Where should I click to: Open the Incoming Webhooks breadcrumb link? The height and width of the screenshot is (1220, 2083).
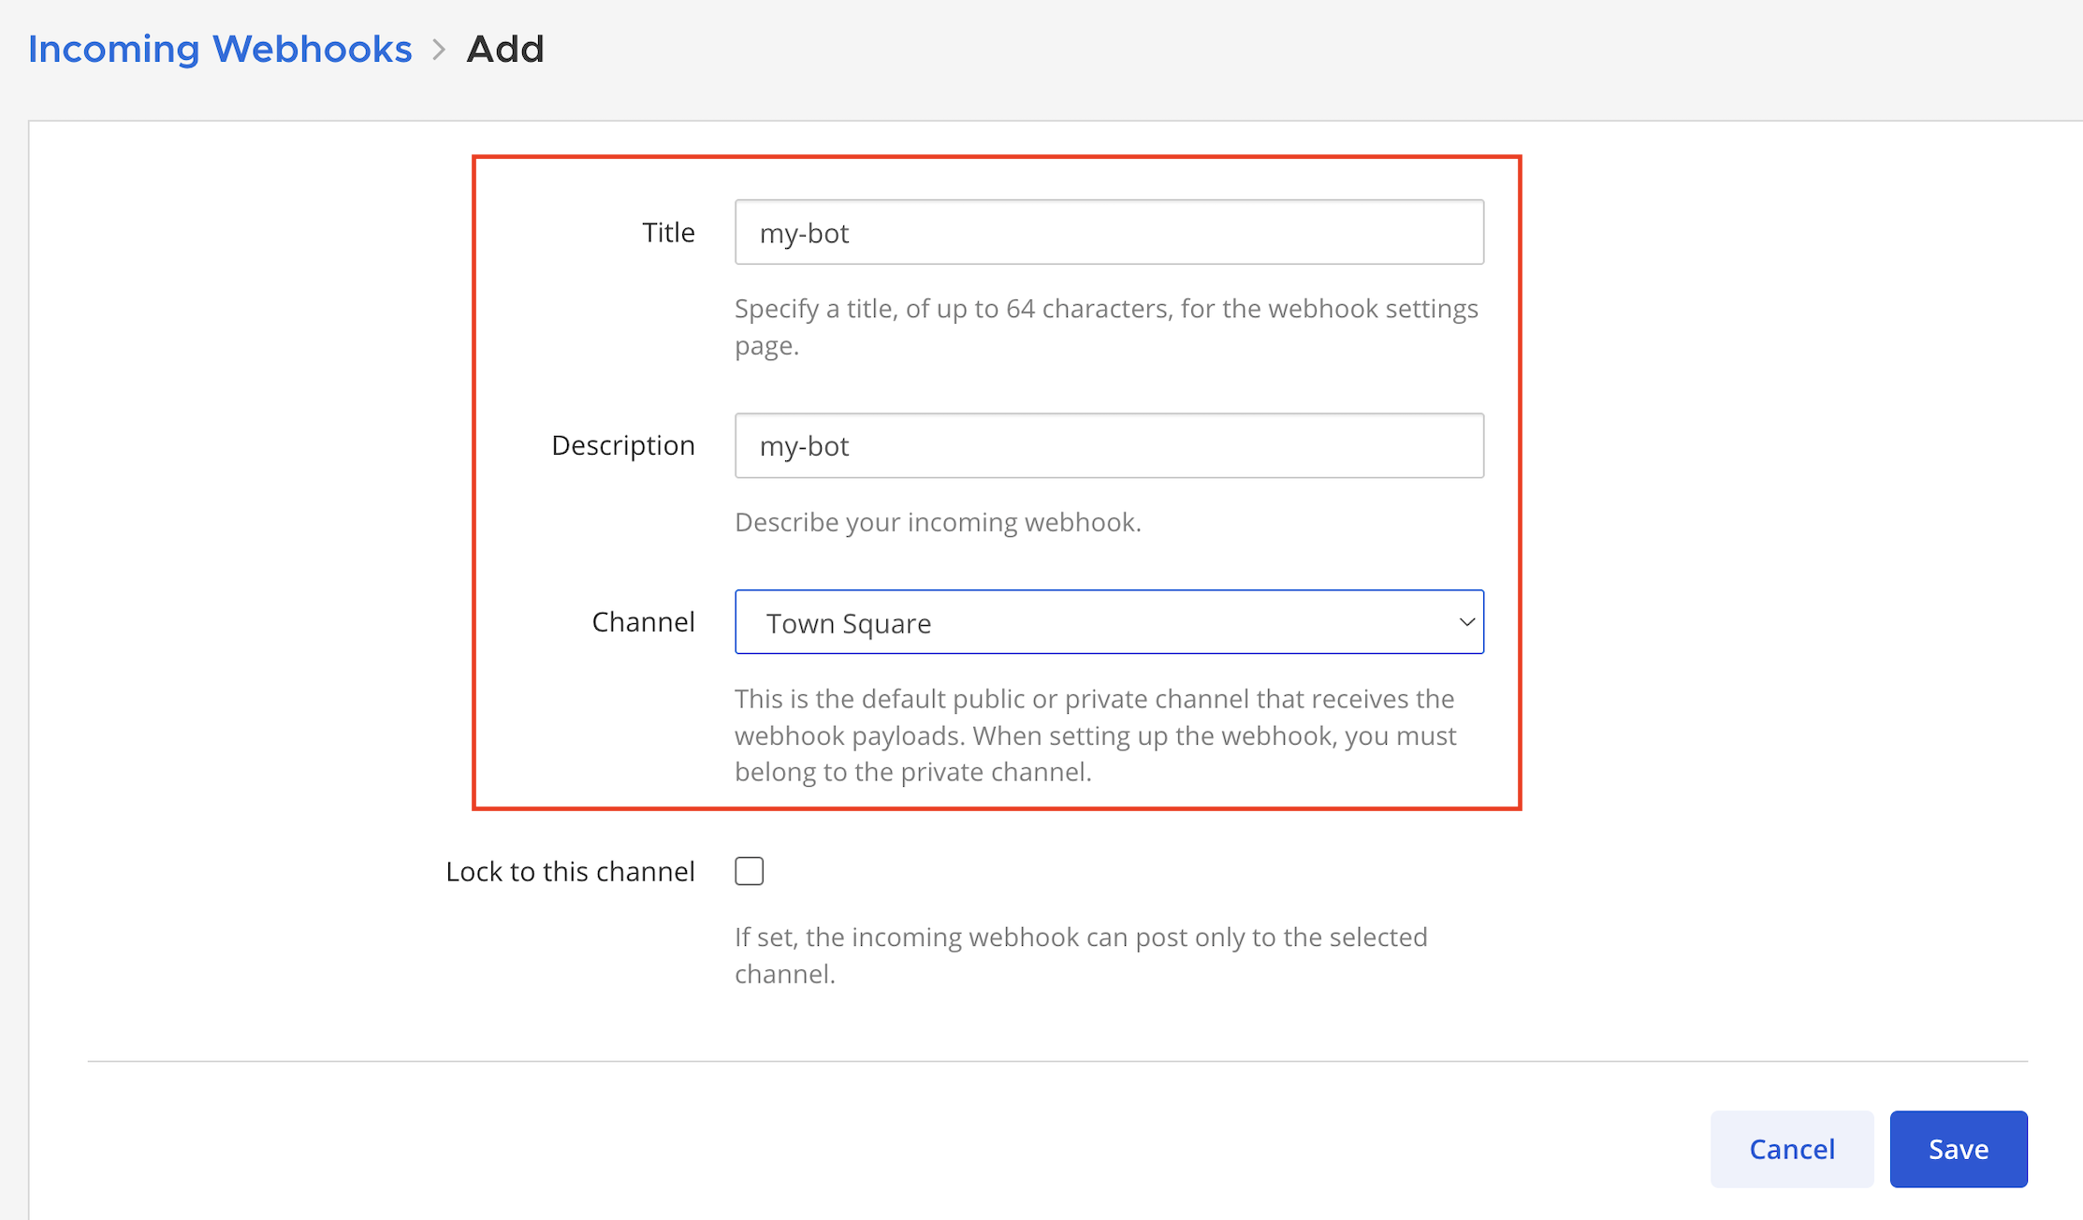pyautogui.click(x=220, y=49)
